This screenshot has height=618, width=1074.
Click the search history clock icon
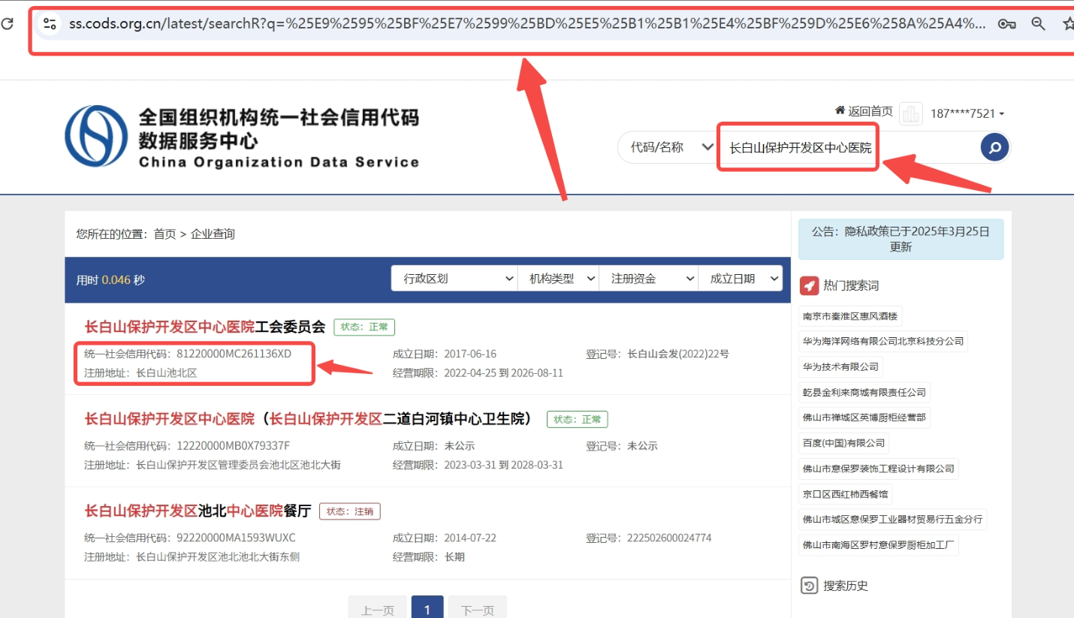809,586
